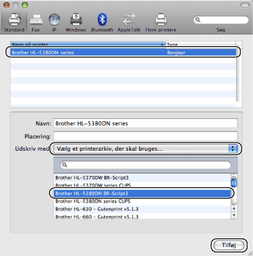Close the window with red button
The width and height of the screenshot is (253, 256).
coord(7,5)
